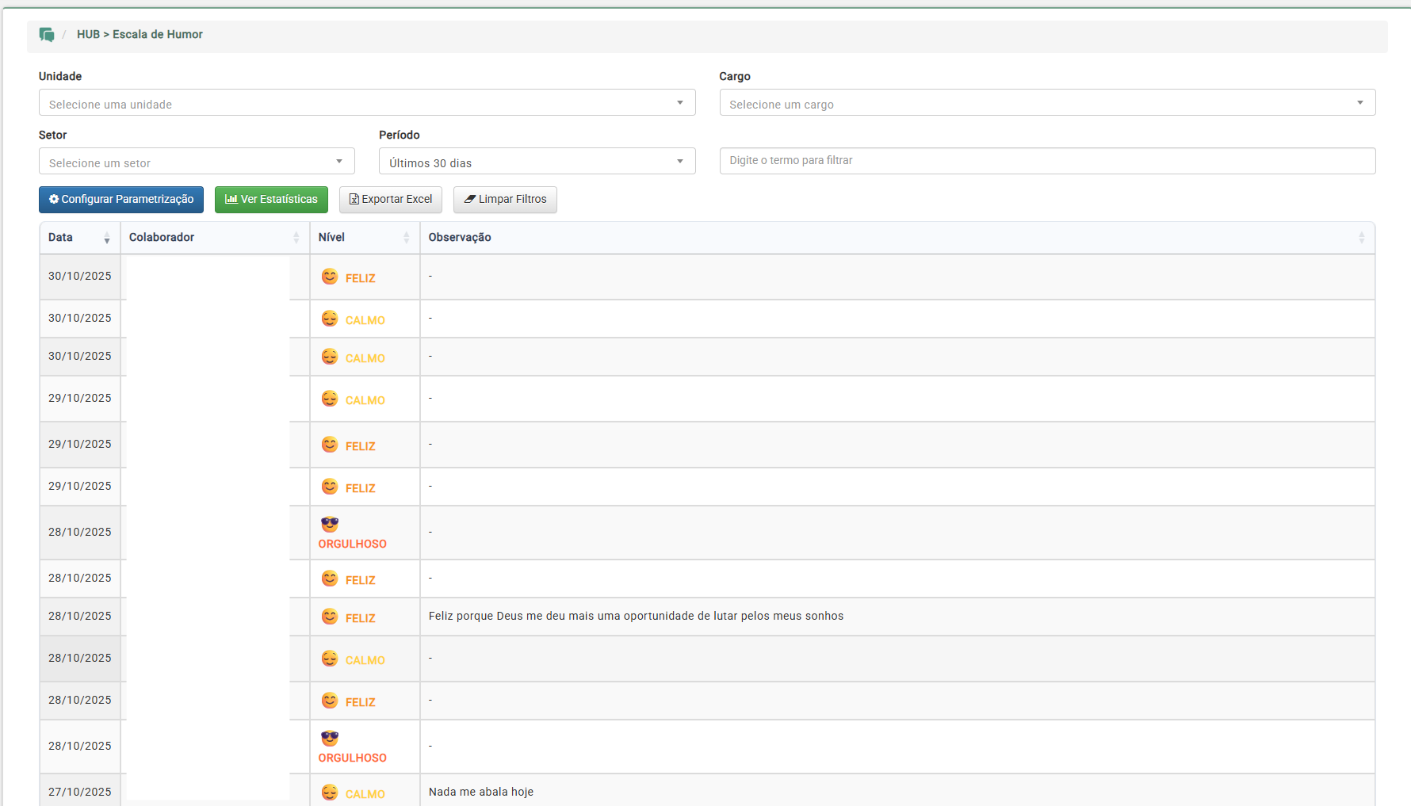Click the happy emoji in first FELIZ row
1411x806 pixels.
coord(330,277)
